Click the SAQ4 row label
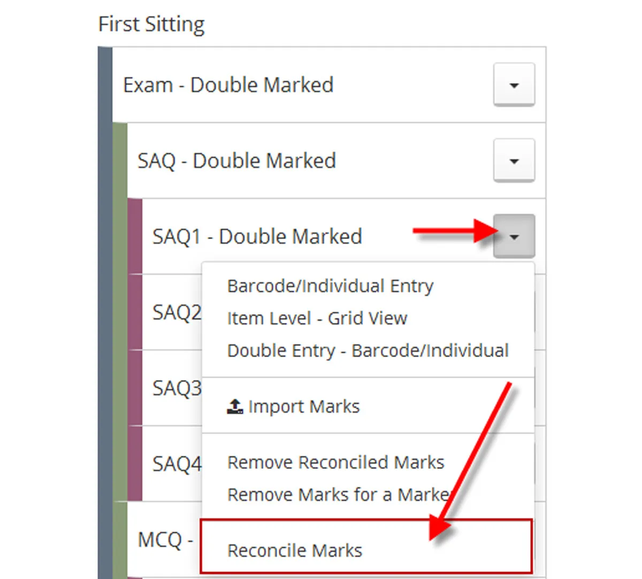 (x=177, y=464)
